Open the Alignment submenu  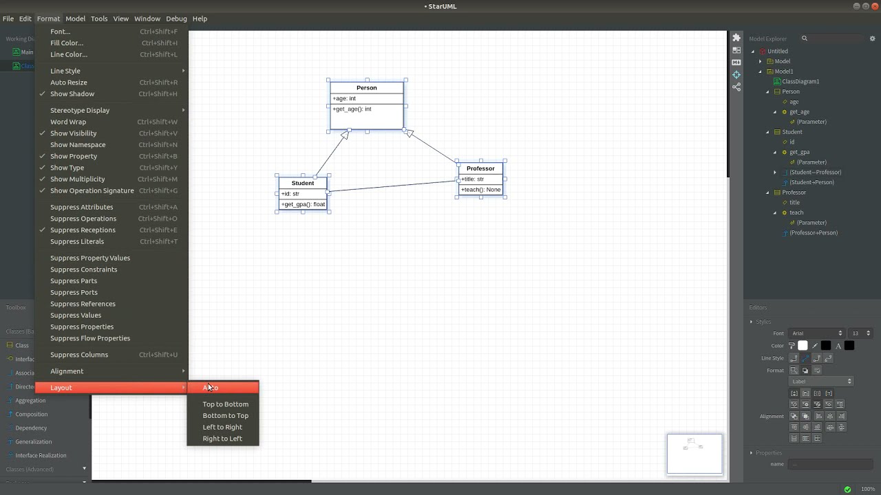[x=112, y=371]
